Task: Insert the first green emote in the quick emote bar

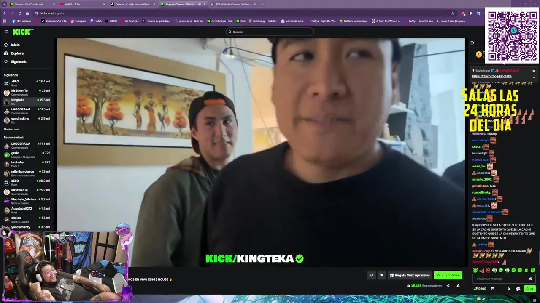Action: (x=475, y=270)
